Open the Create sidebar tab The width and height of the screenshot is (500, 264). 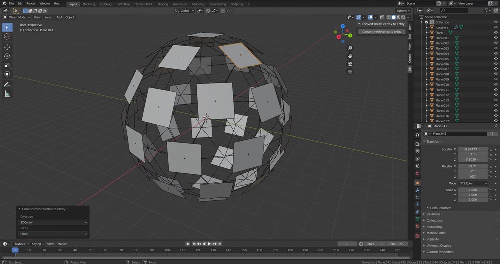click(x=410, y=58)
